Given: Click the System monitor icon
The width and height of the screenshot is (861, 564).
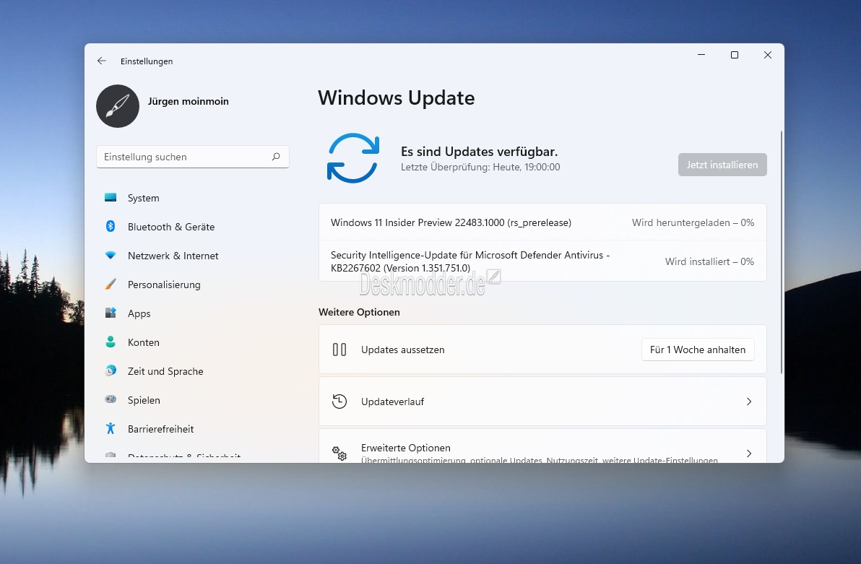Looking at the screenshot, I should (111, 198).
